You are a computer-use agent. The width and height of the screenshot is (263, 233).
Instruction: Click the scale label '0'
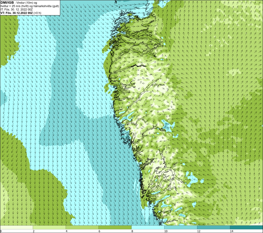click(1, 231)
